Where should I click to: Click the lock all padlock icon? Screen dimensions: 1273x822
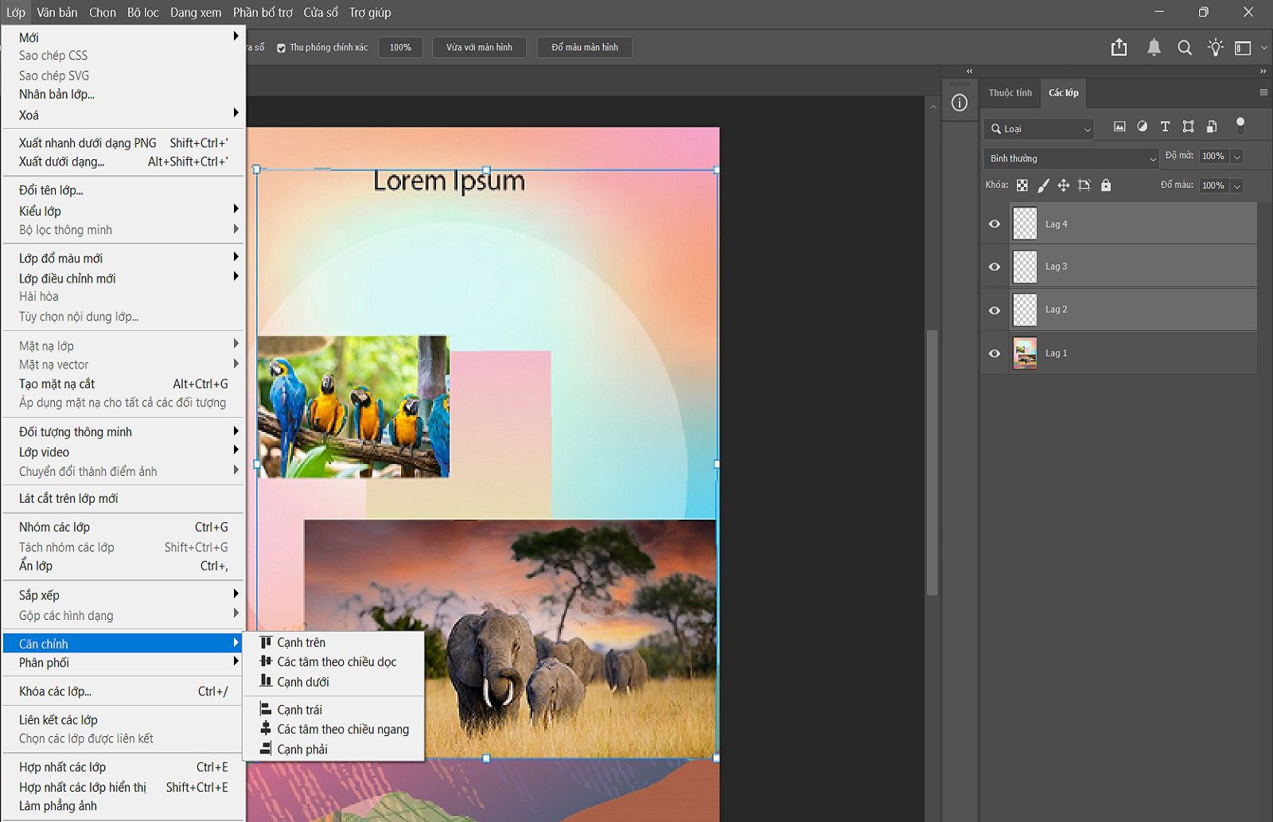pos(1106,185)
